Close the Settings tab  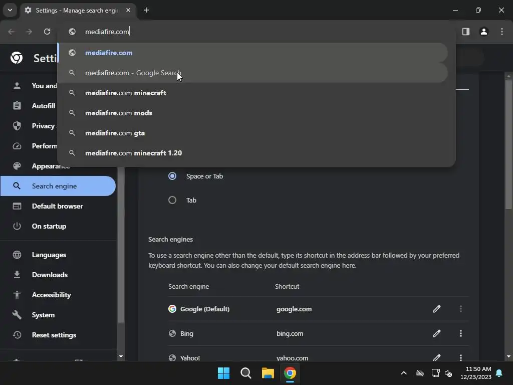(128, 10)
